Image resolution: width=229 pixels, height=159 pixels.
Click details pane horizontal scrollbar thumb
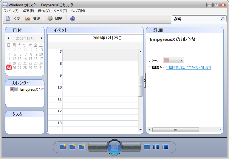176,130
